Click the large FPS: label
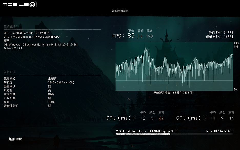Image resolution: width=240 pixels, height=150 pixels. click(118, 36)
